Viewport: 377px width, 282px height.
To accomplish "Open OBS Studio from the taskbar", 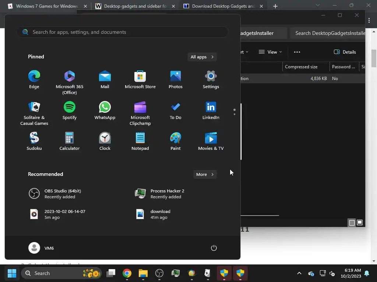I will click(x=159, y=273).
